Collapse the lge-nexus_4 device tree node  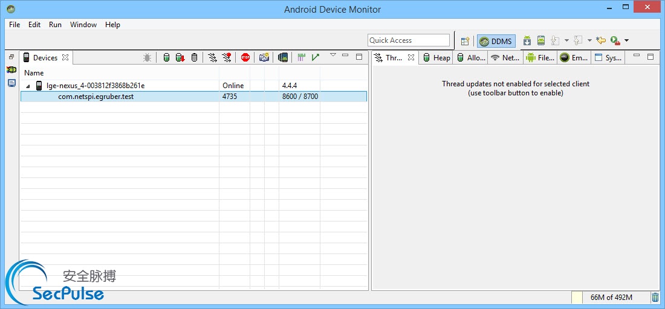(x=28, y=86)
